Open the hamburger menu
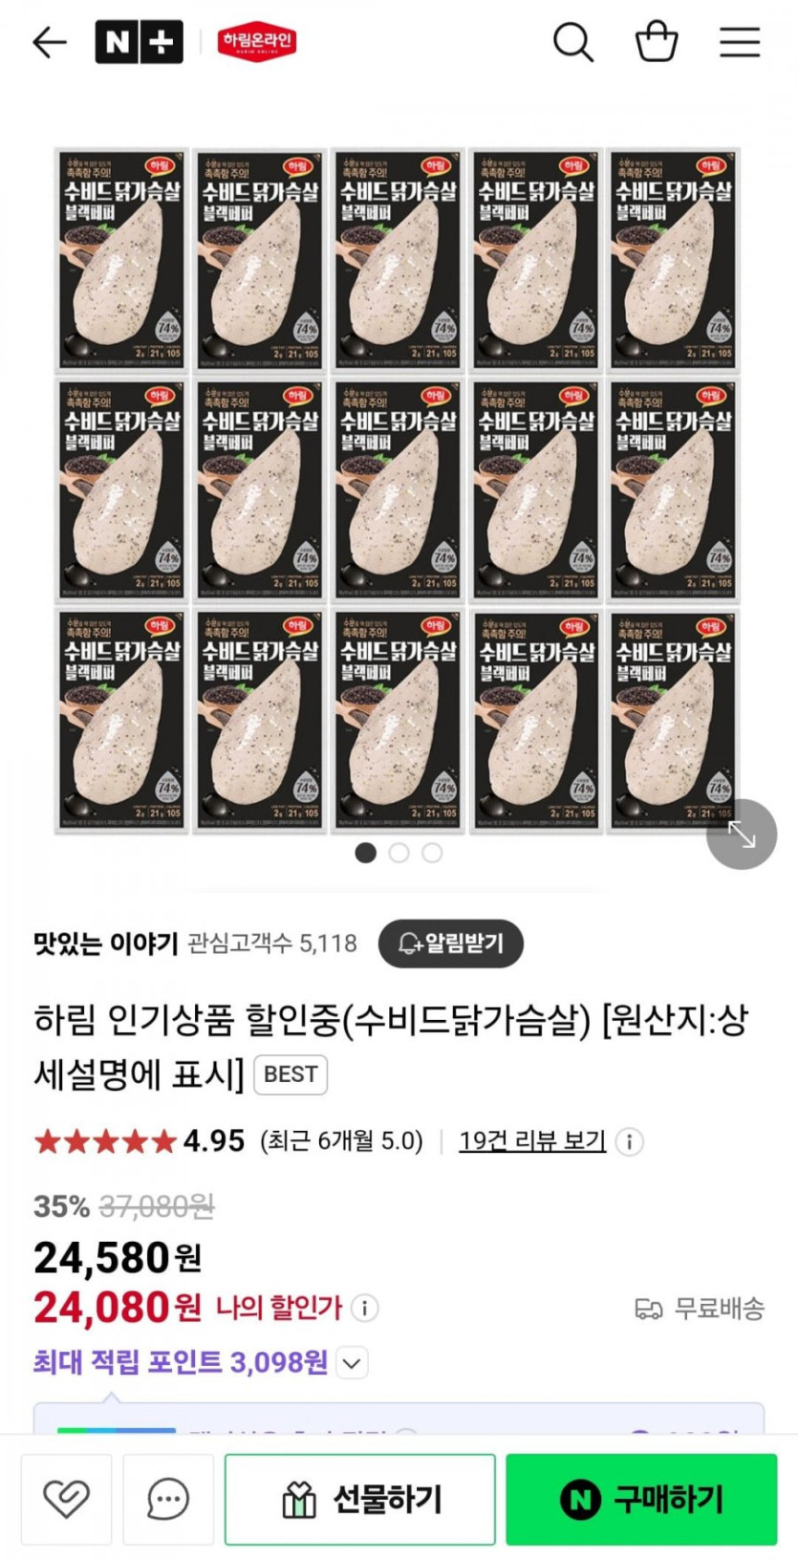The image size is (798, 1561). pyautogui.click(x=740, y=42)
